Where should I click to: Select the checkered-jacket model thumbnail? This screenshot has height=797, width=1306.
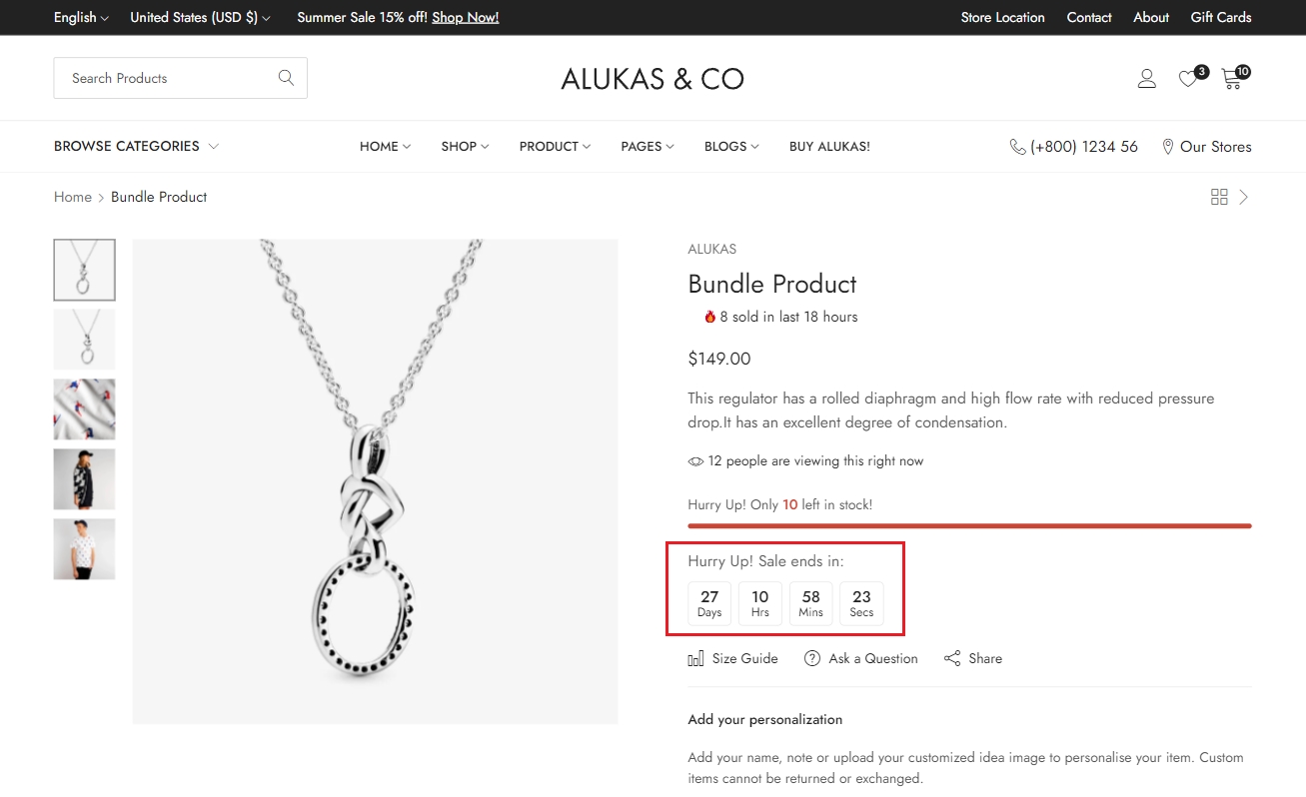tap(84, 479)
